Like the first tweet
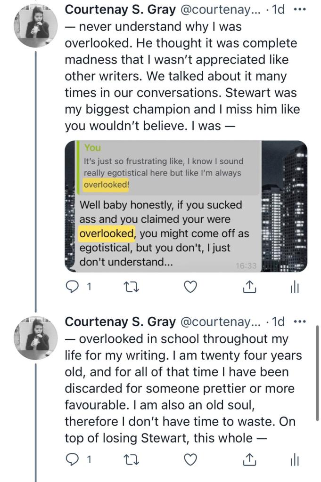 189,286
